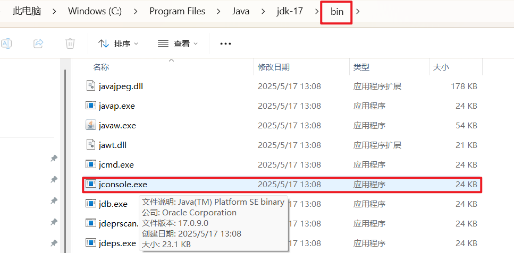This screenshot has width=514, height=253.
Task: Click 21 KB size of jawt.dll
Action: [x=466, y=145]
